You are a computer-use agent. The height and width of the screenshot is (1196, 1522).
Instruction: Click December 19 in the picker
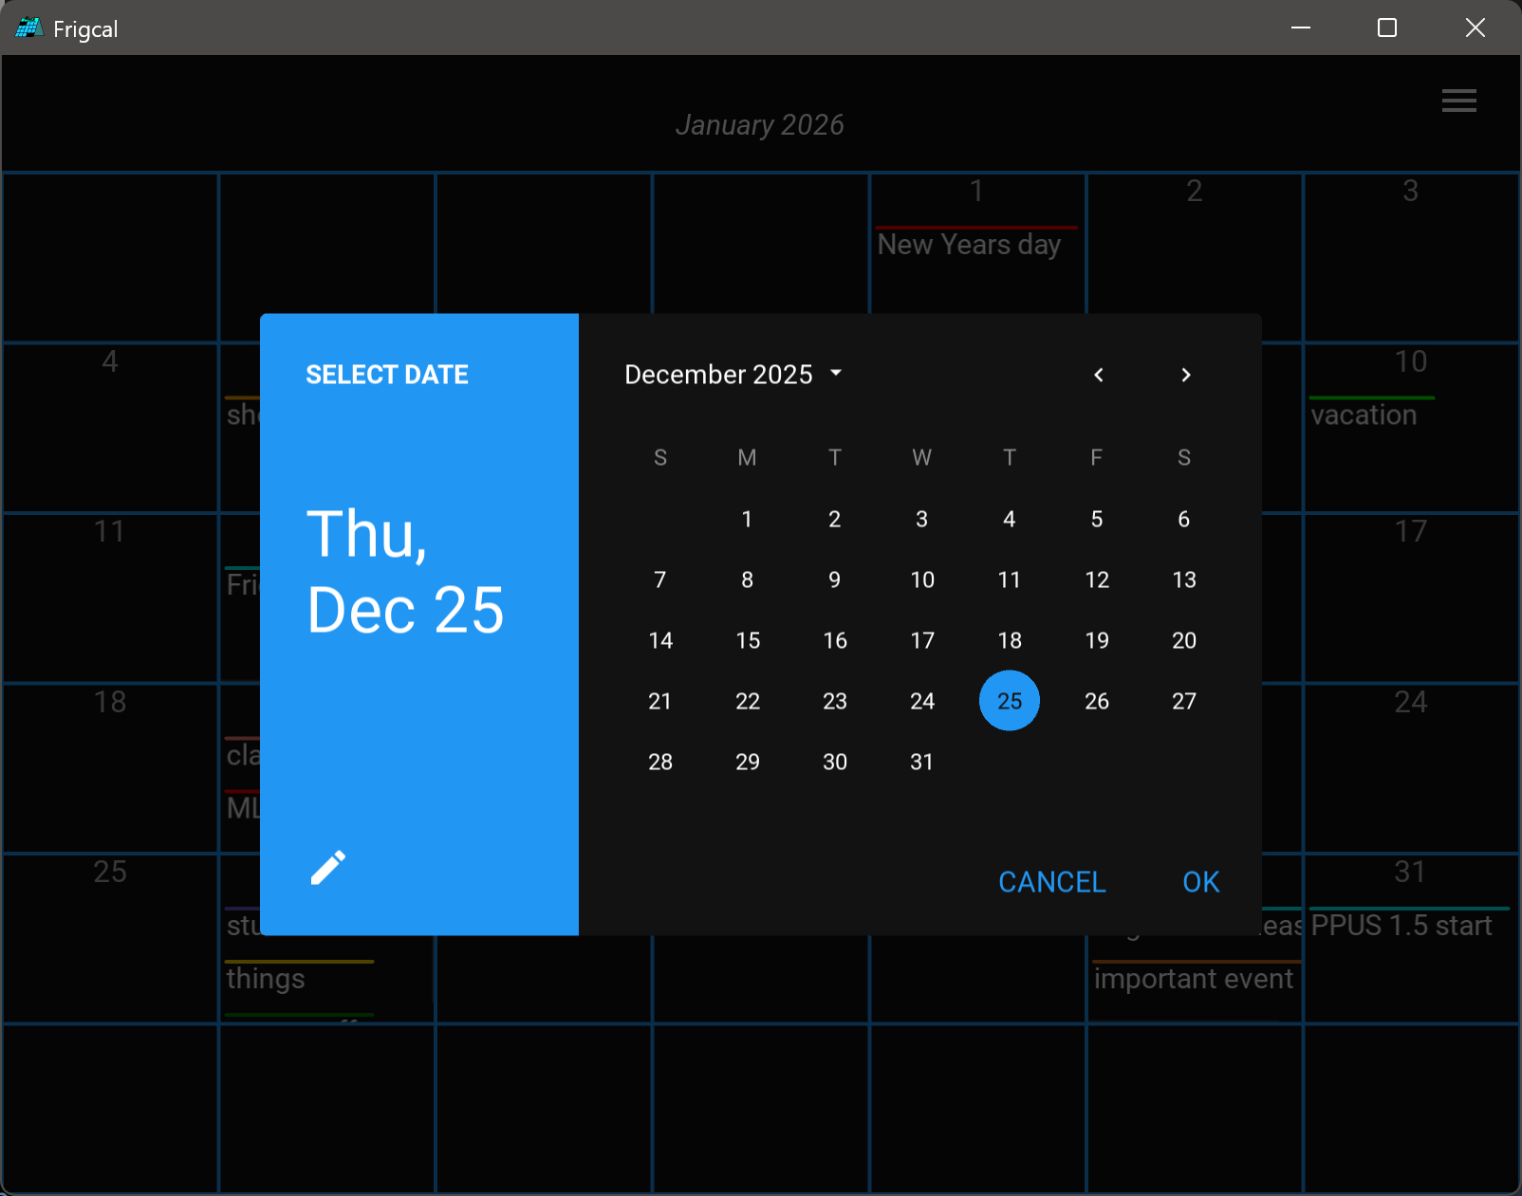1096,640
